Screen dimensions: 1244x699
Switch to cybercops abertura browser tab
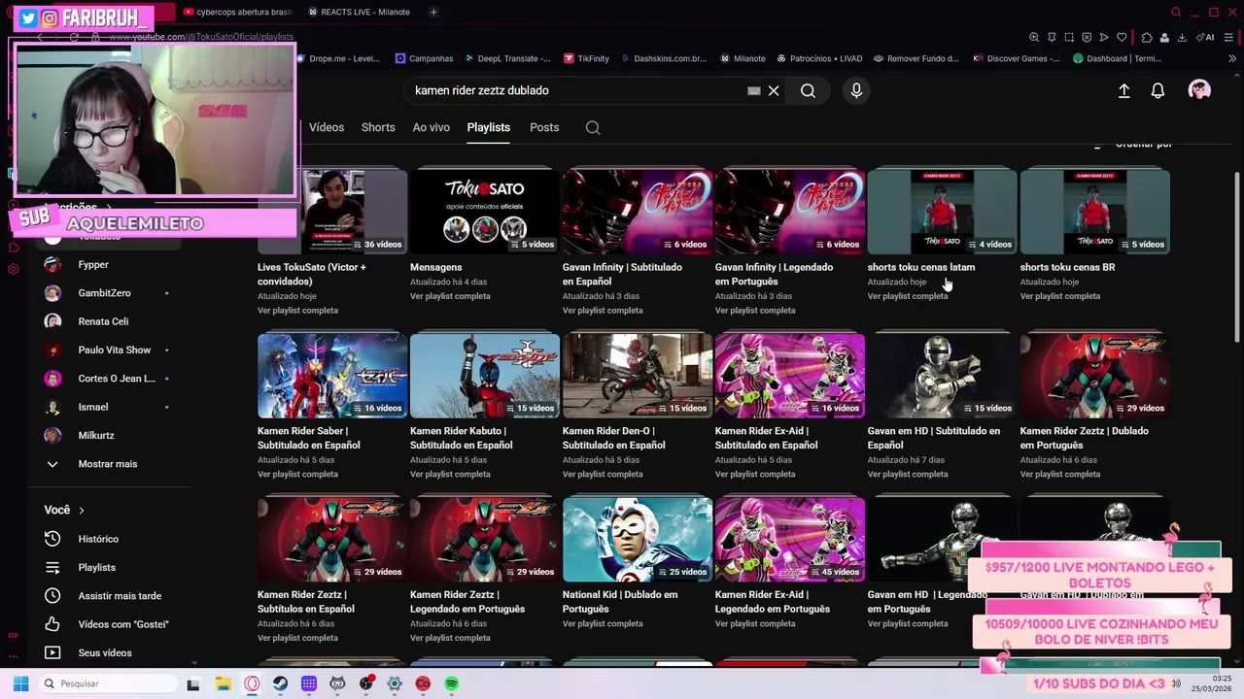pos(236,12)
